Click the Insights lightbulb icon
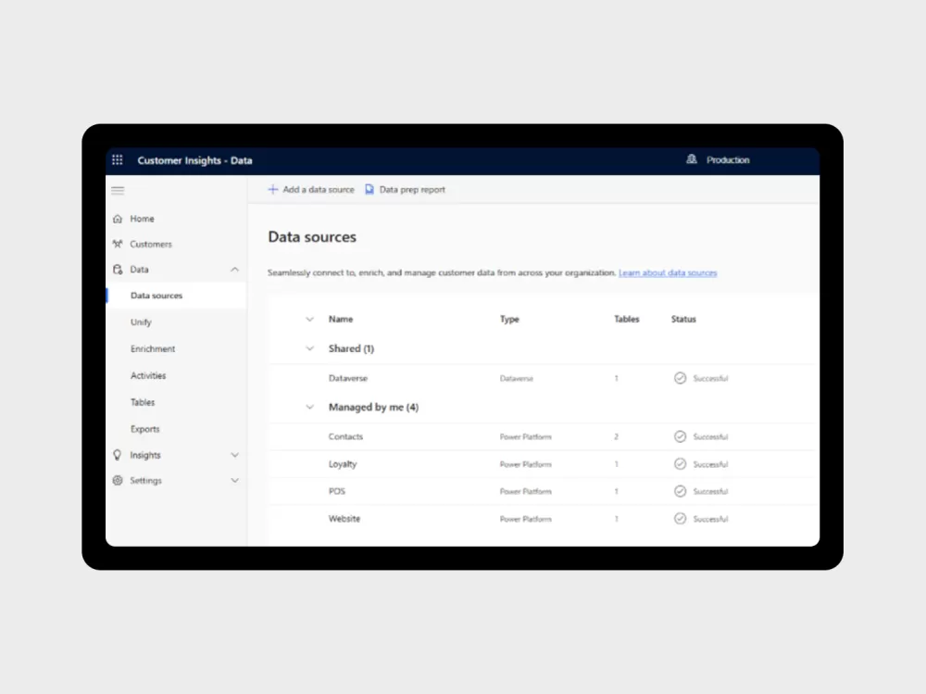 click(118, 455)
